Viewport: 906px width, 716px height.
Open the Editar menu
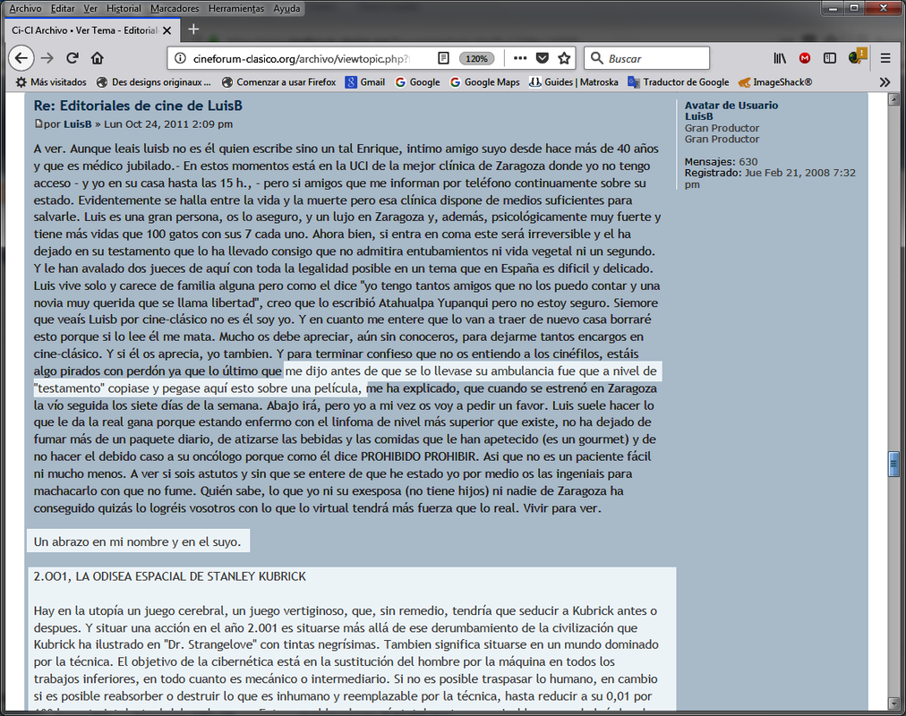(63, 9)
